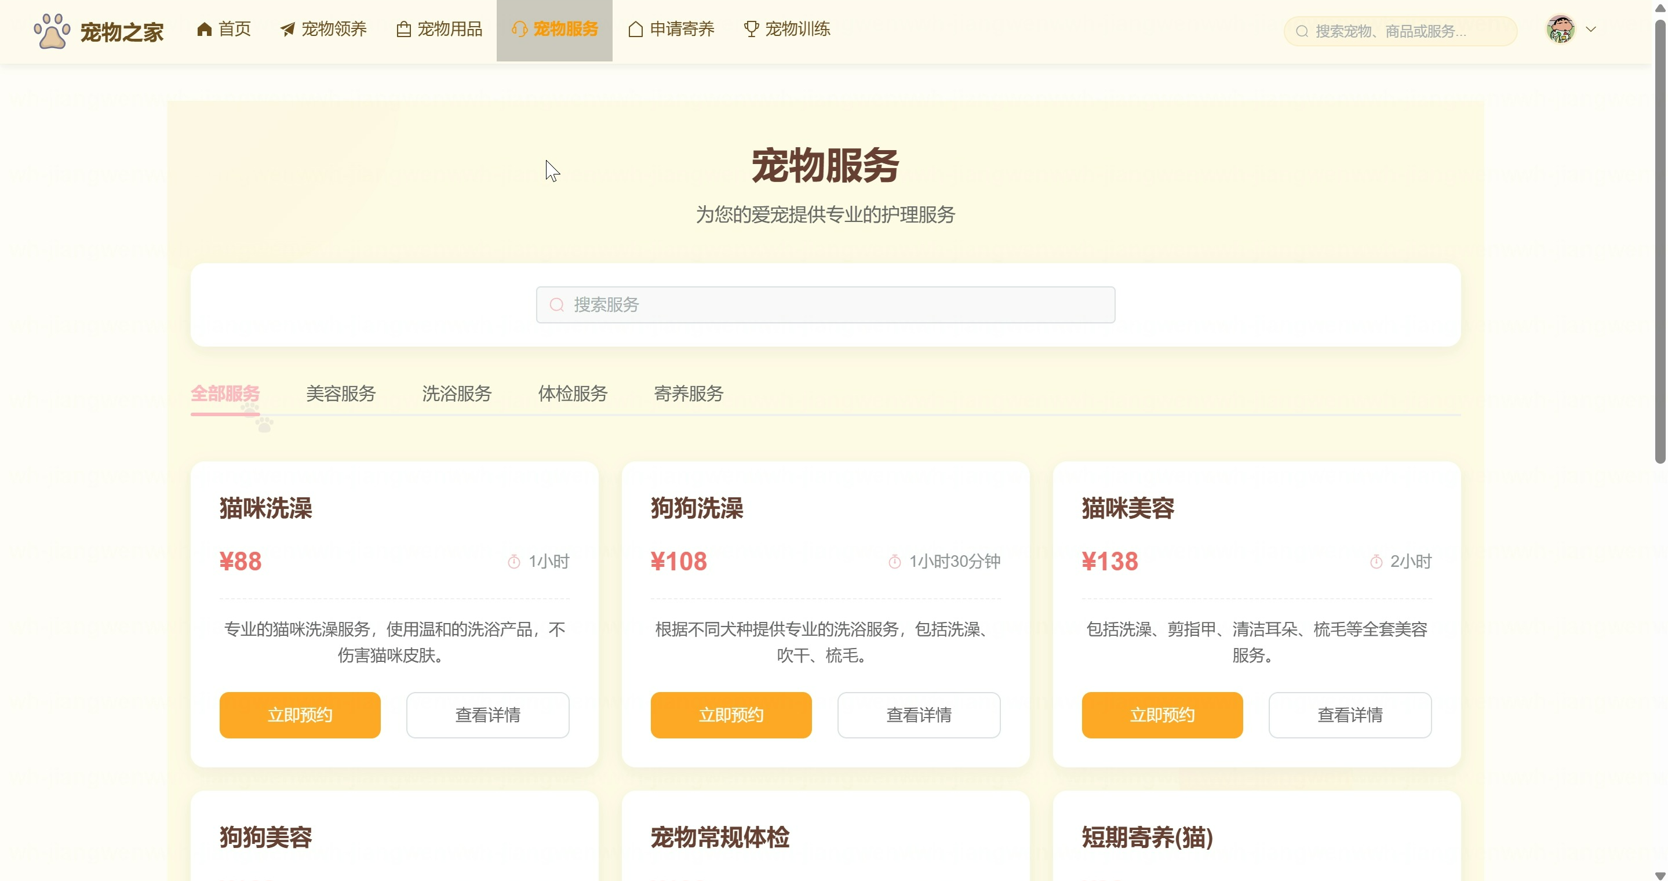This screenshot has height=881, width=1668.
Task: Select the 体检服务 tab
Action: pyautogui.click(x=573, y=394)
